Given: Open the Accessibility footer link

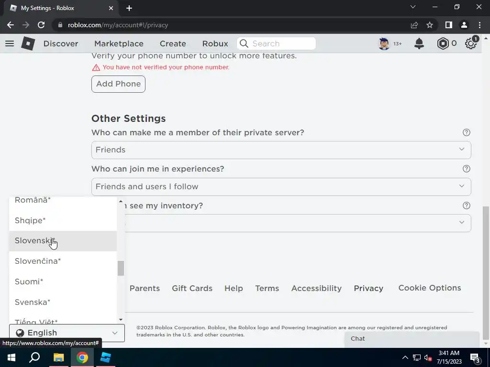Looking at the screenshot, I should [x=316, y=288].
